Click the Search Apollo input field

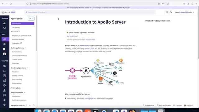[x=90, y=12]
